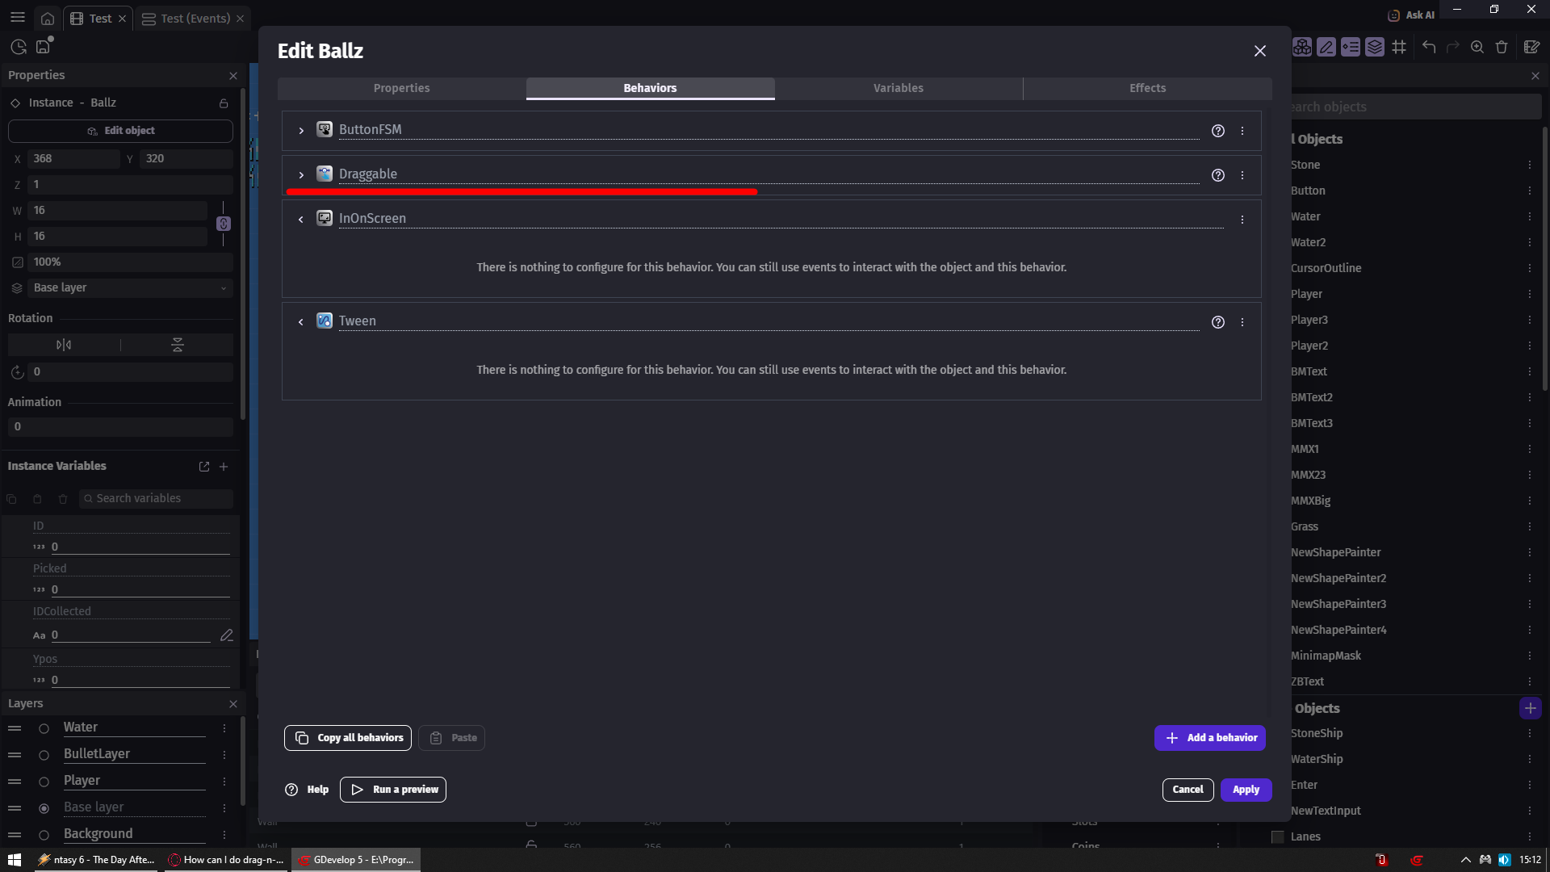This screenshot has height=872, width=1550.
Task: Toggle keep ratio lock for size
Action: (224, 224)
